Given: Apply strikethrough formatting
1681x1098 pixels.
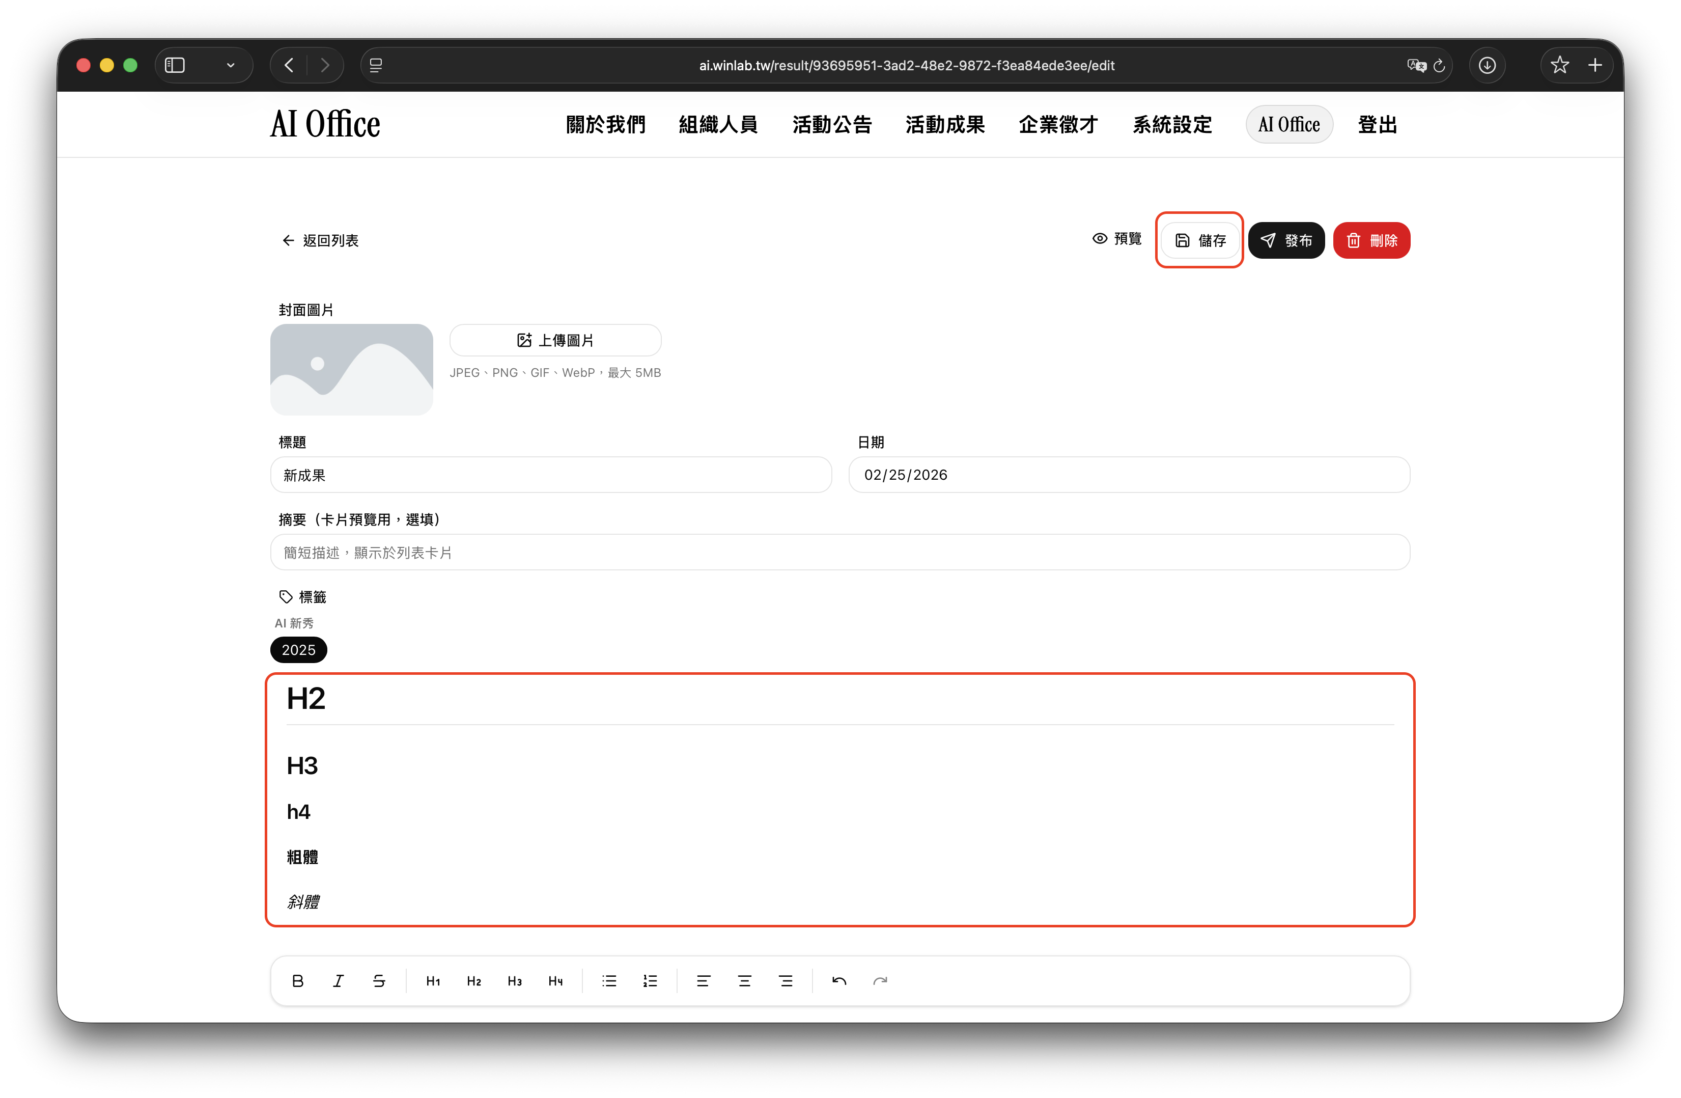Looking at the screenshot, I should (x=379, y=981).
